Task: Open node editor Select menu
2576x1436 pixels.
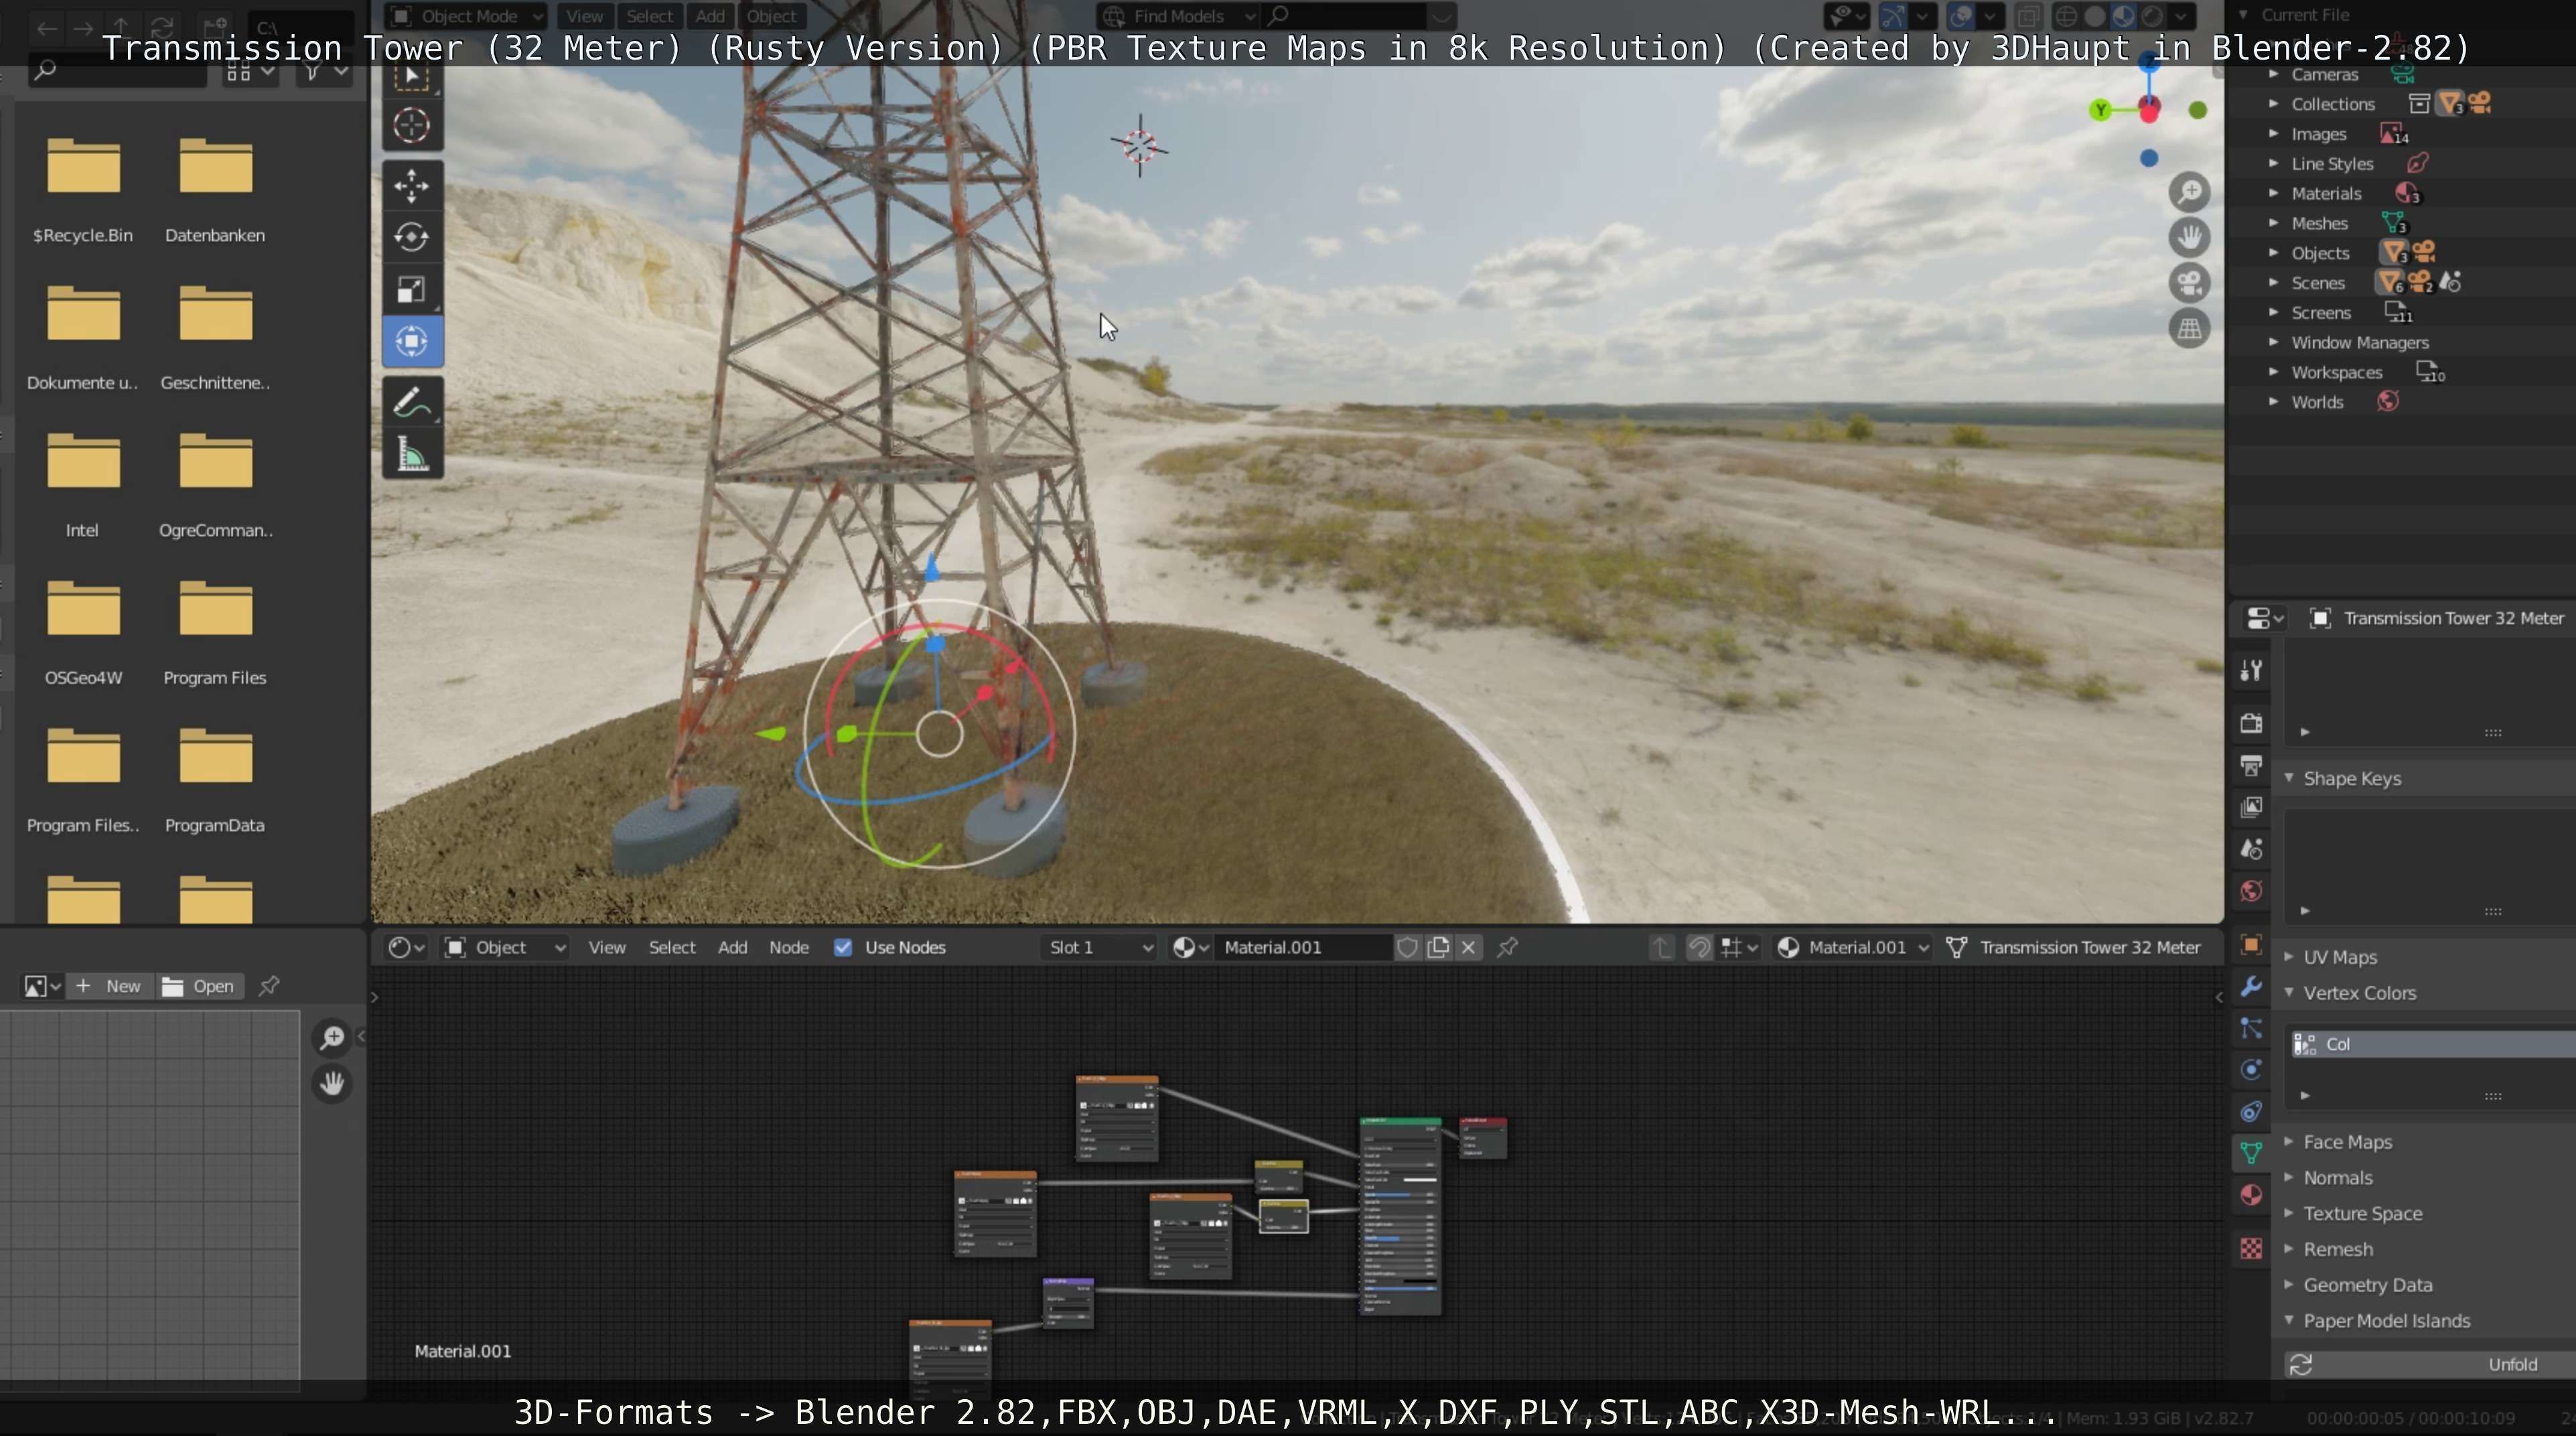Action: pos(672,947)
